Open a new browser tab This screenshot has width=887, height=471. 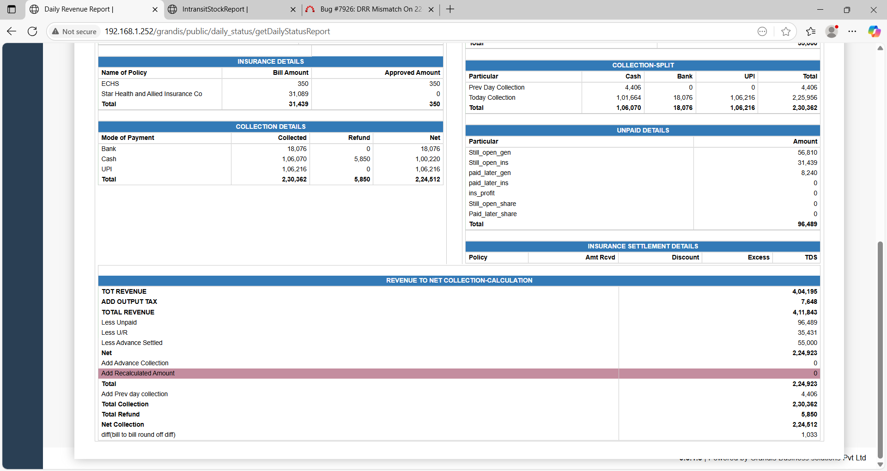(x=450, y=9)
